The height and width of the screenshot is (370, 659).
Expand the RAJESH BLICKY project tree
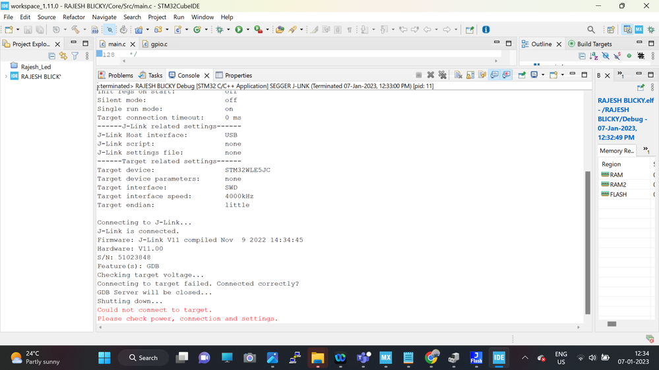[x=6, y=76]
